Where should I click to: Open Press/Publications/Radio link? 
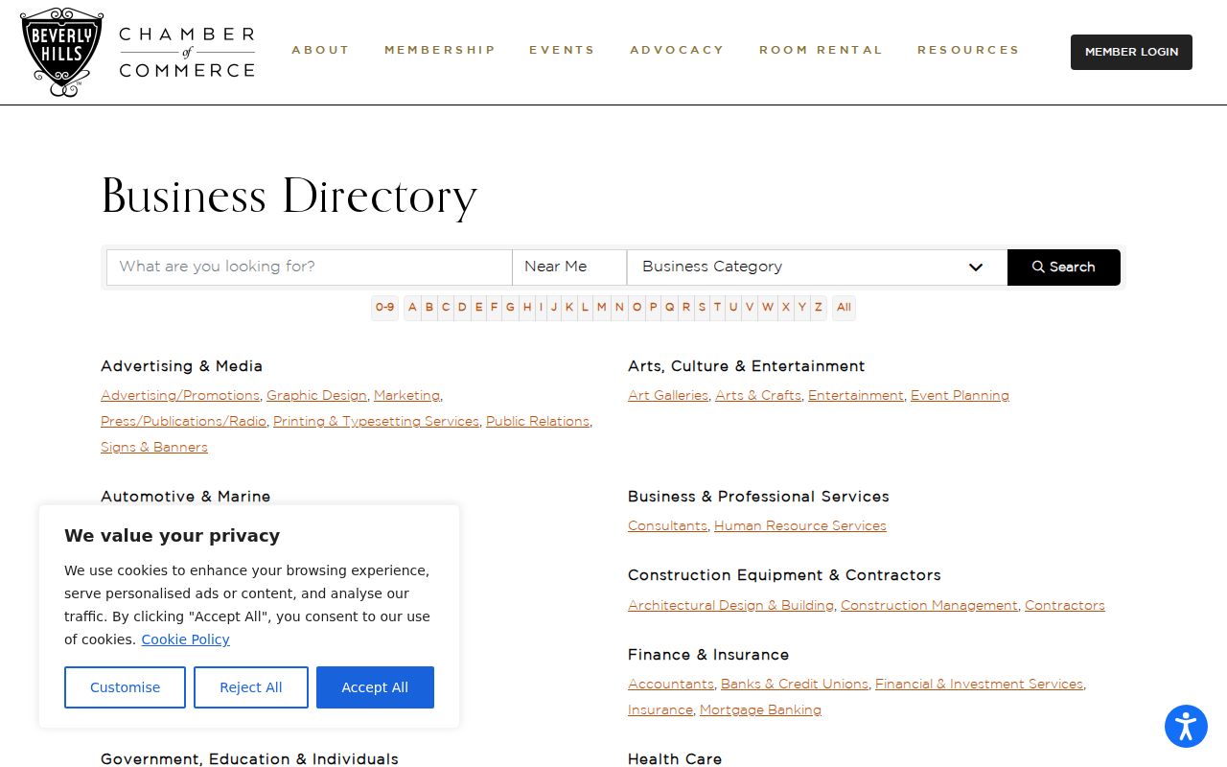click(183, 421)
